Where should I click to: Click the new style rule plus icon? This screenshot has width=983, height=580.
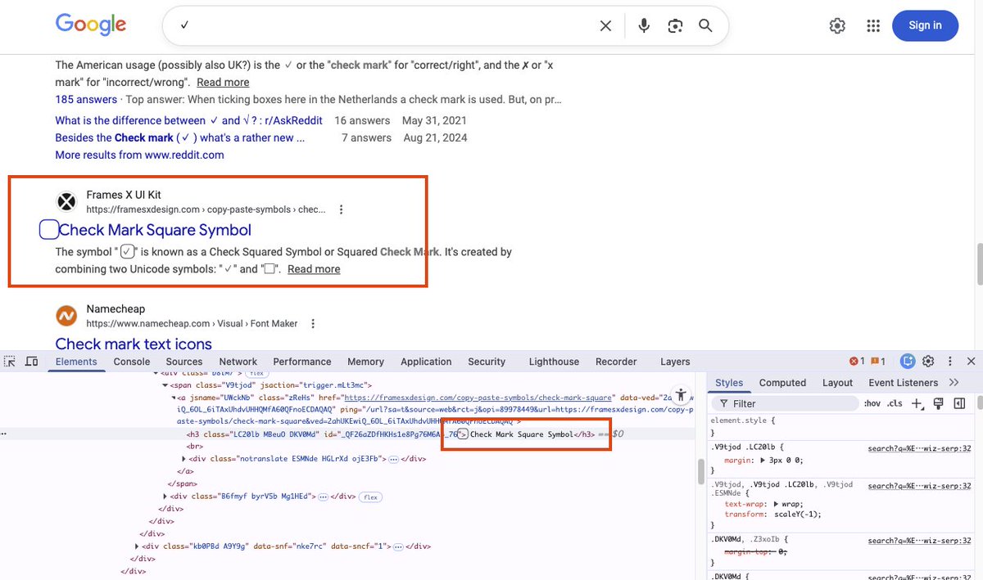917,403
